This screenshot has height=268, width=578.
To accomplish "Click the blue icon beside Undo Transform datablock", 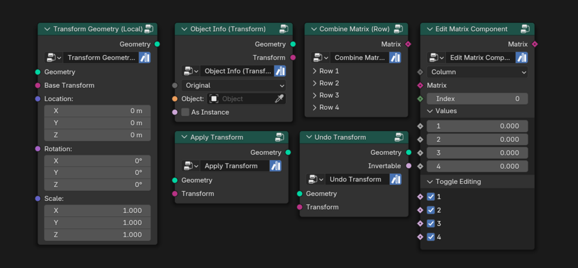I will click(396, 179).
